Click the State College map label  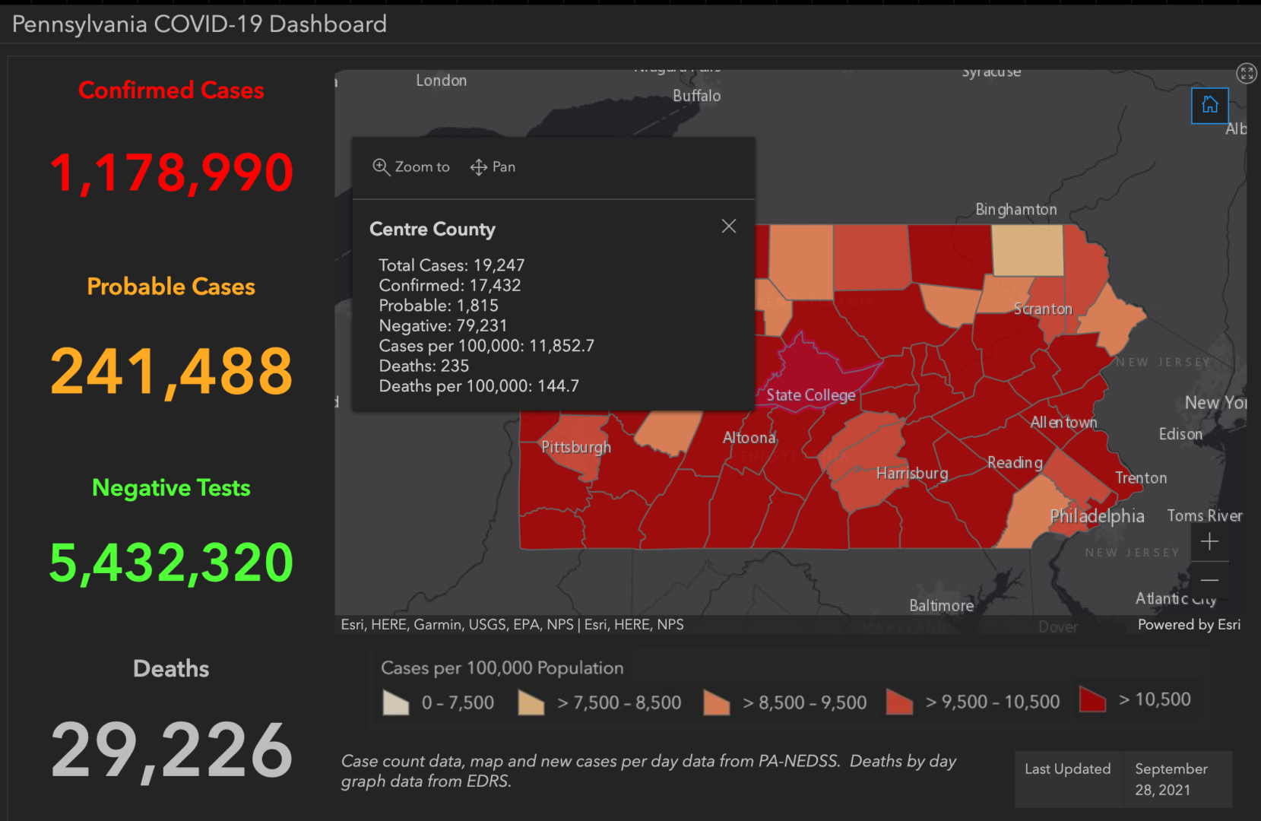coord(810,395)
